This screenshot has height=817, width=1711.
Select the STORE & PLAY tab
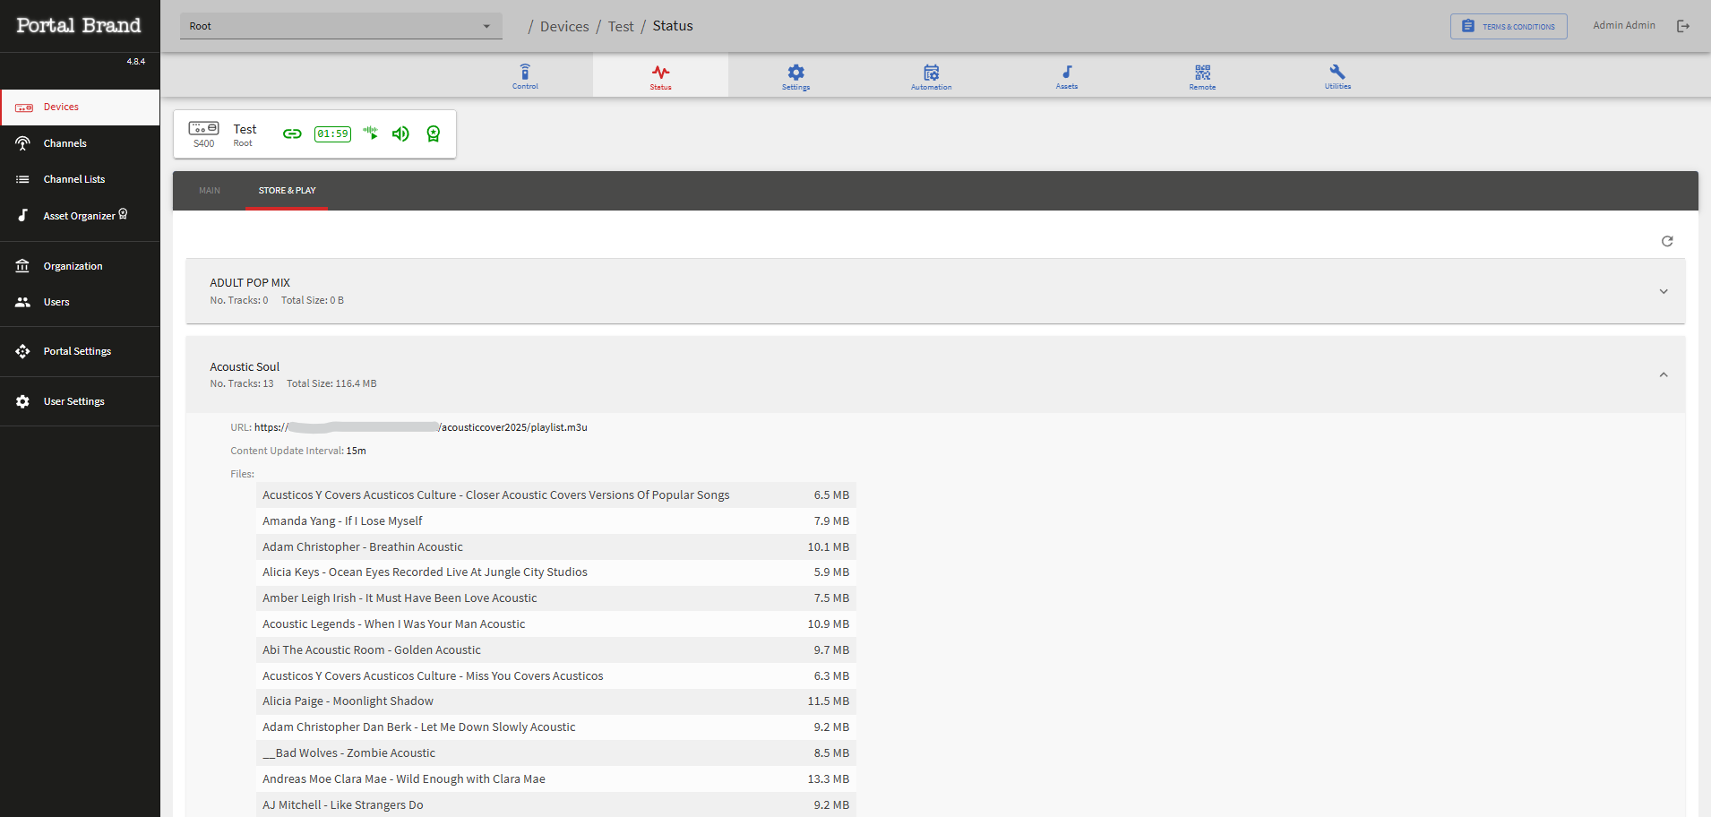[x=287, y=191]
